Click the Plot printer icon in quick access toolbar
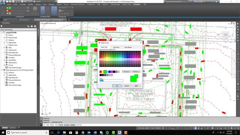The height and width of the screenshot is (135, 240). (x=22, y=1)
